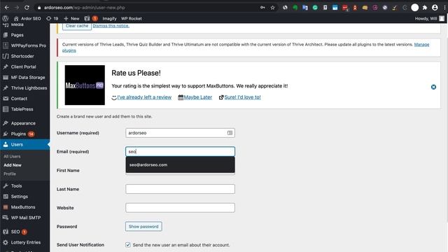448x252 pixels.
Task: Toggle Send User Notification checkbox
Action: [x=127, y=244]
